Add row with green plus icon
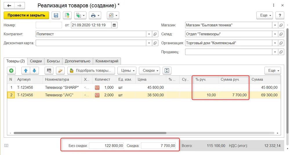This screenshot has width=290, height=155. pyautogui.click(x=11, y=71)
